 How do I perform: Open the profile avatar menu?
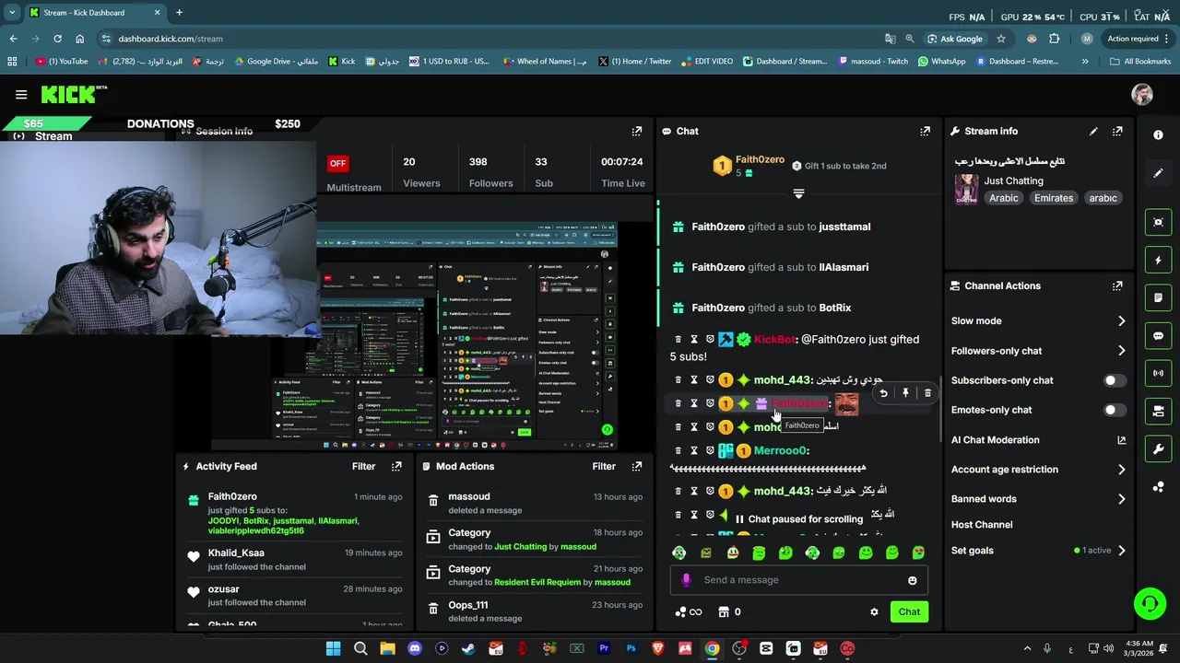point(1142,94)
